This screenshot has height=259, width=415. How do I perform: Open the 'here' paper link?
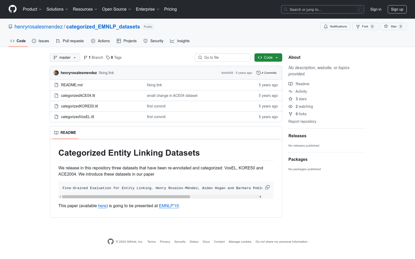pos(102,206)
